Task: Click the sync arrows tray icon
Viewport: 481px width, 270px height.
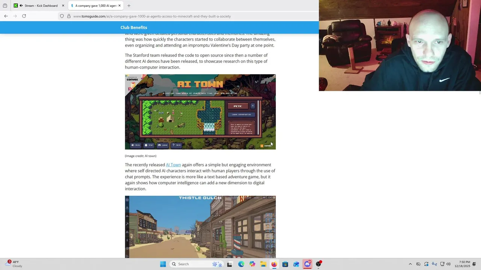Action: tap(426, 264)
